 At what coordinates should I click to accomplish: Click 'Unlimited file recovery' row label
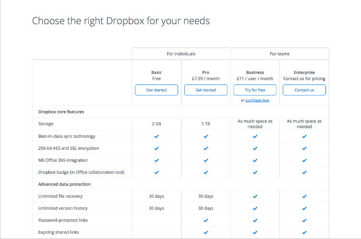point(60,196)
